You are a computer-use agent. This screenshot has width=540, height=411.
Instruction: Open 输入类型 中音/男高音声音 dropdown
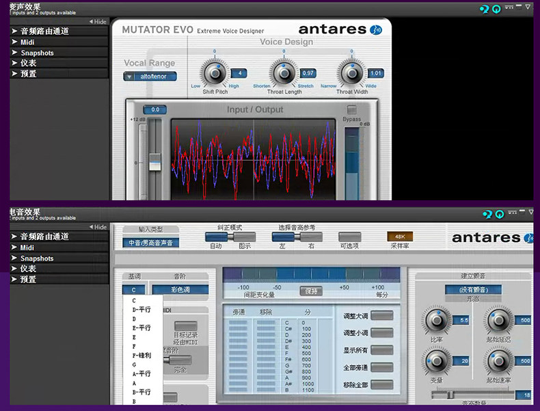coord(150,243)
